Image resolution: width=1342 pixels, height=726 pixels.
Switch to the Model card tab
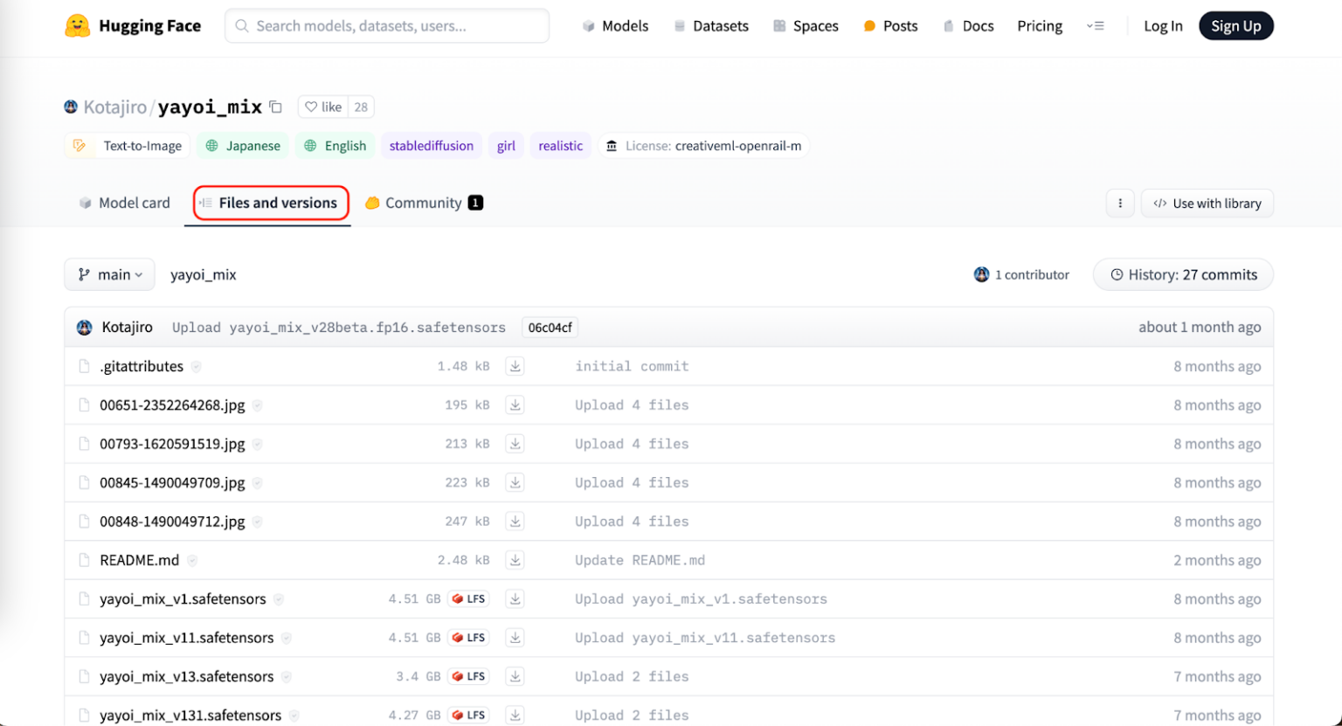[124, 202]
